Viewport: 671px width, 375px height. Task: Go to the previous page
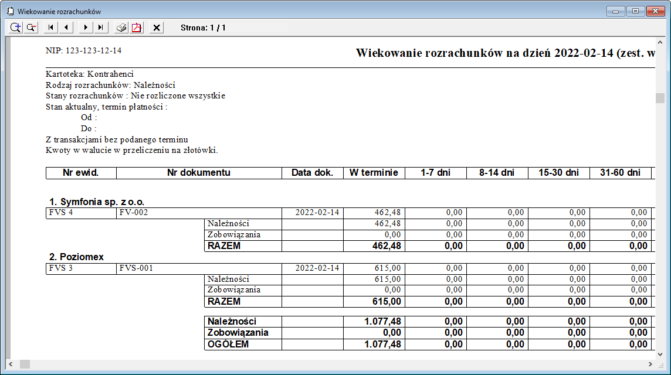66,28
